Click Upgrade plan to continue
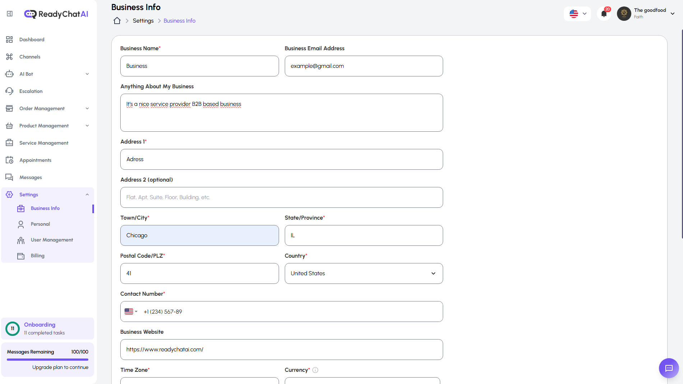 coord(60,367)
